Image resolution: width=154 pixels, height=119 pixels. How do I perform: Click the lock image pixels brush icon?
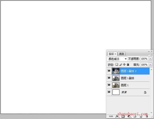120,65
